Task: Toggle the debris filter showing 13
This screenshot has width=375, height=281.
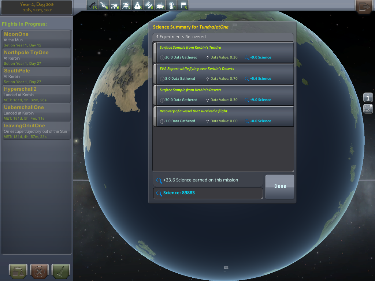Action: [92, 5]
